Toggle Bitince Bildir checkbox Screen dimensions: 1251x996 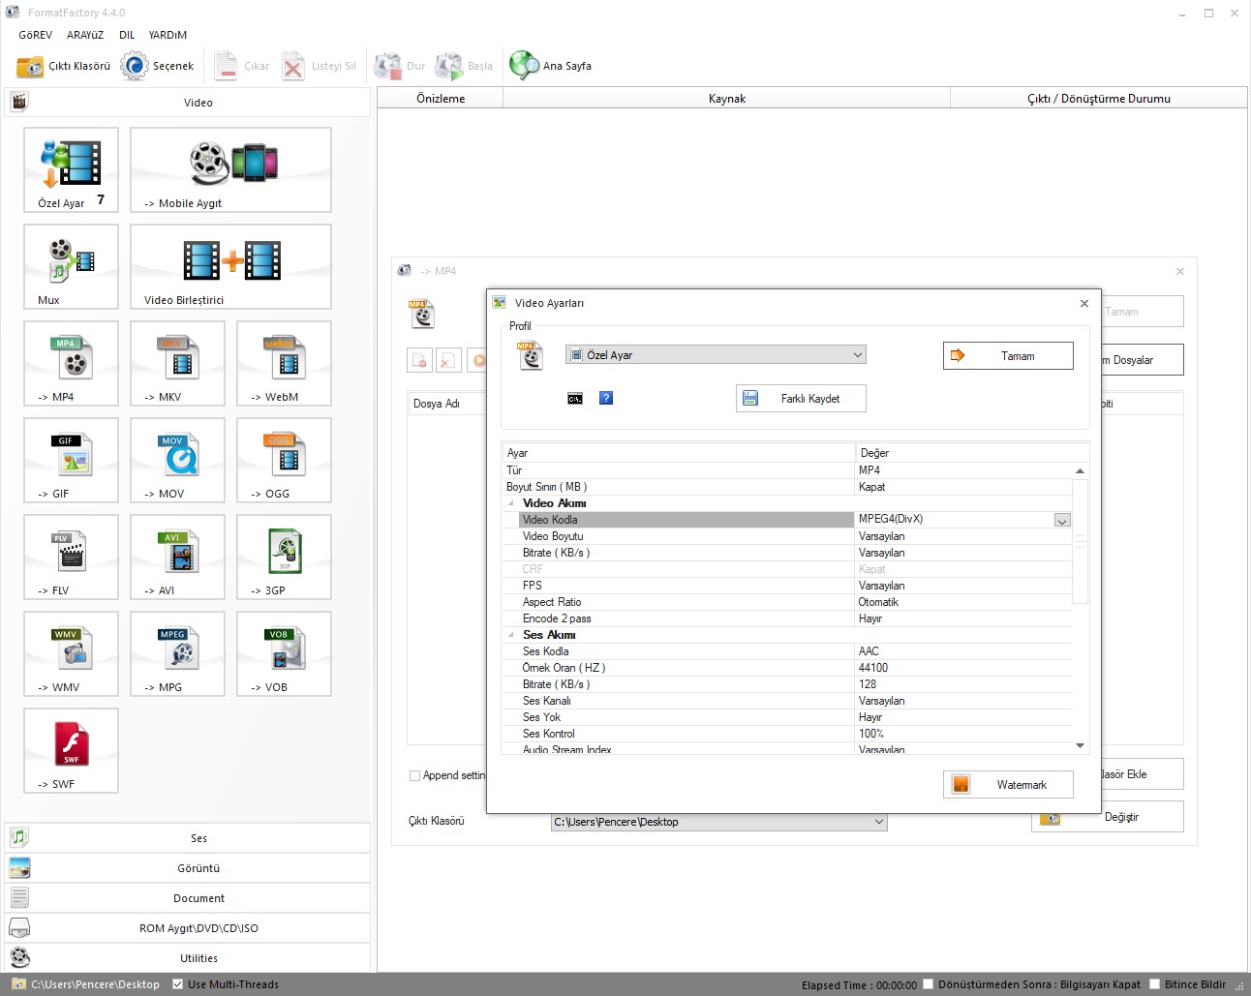click(1154, 983)
